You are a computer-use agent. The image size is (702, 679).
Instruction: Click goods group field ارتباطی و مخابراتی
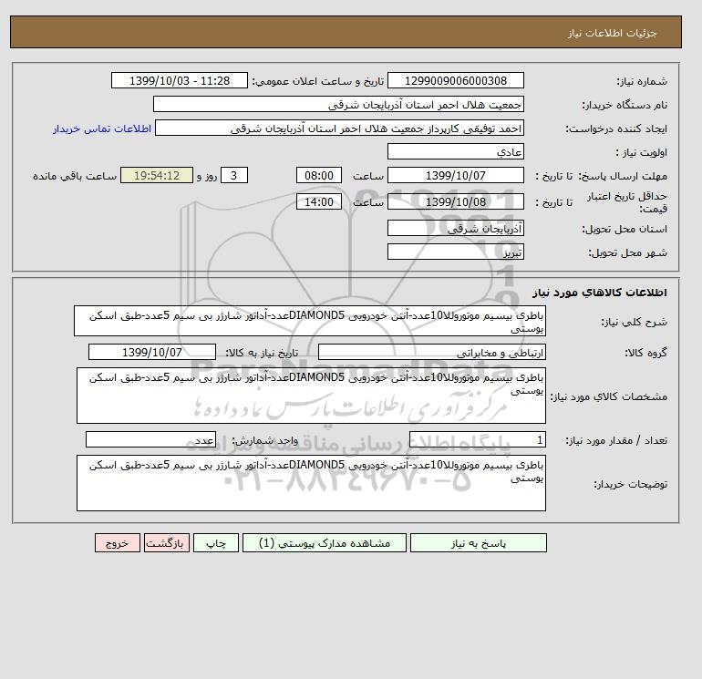431,352
